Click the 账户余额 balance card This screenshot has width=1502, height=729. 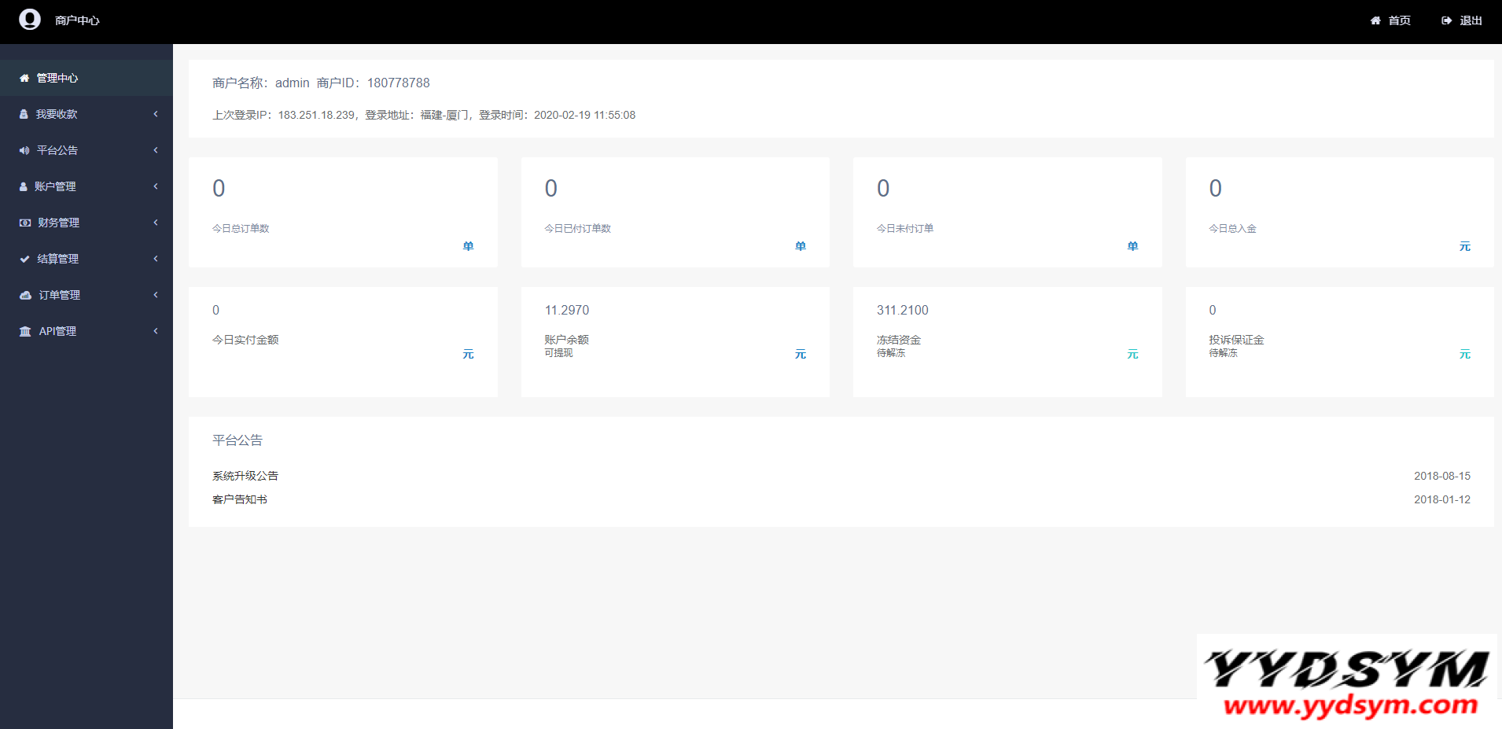(x=675, y=342)
